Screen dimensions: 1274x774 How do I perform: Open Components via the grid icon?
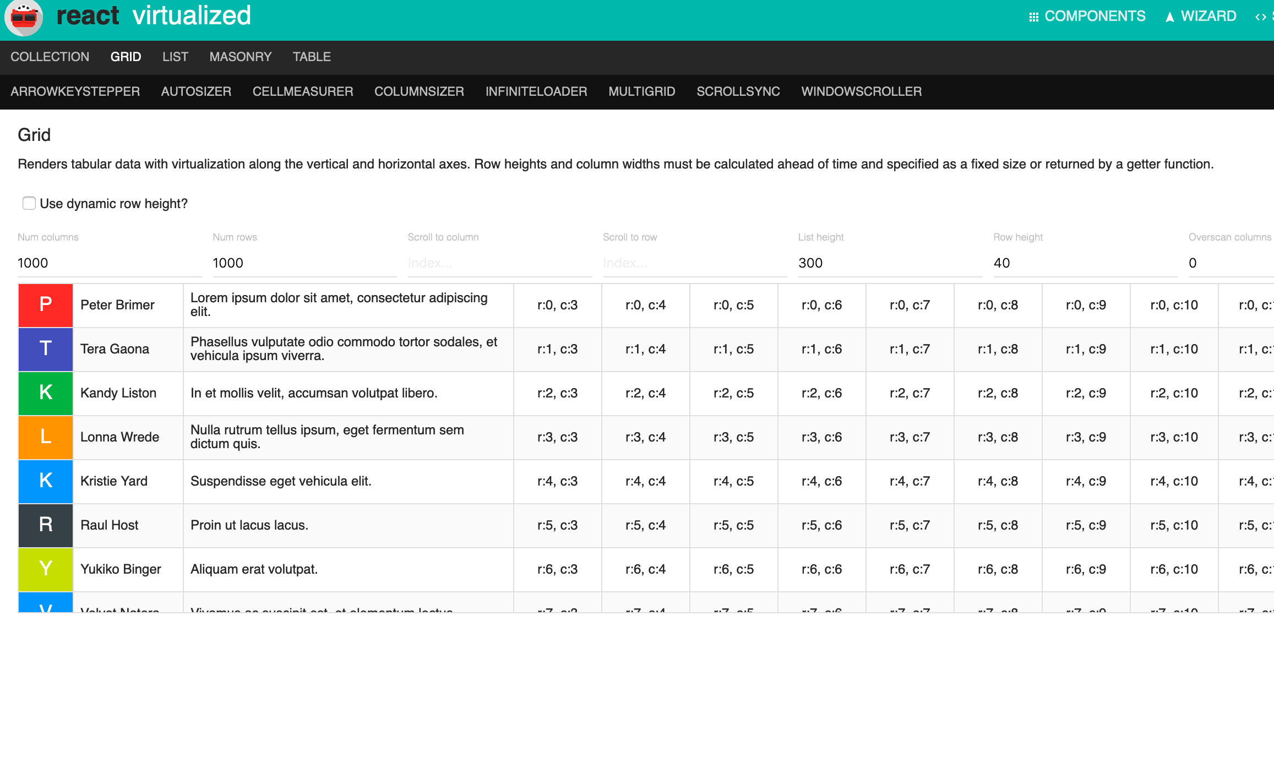(1033, 17)
